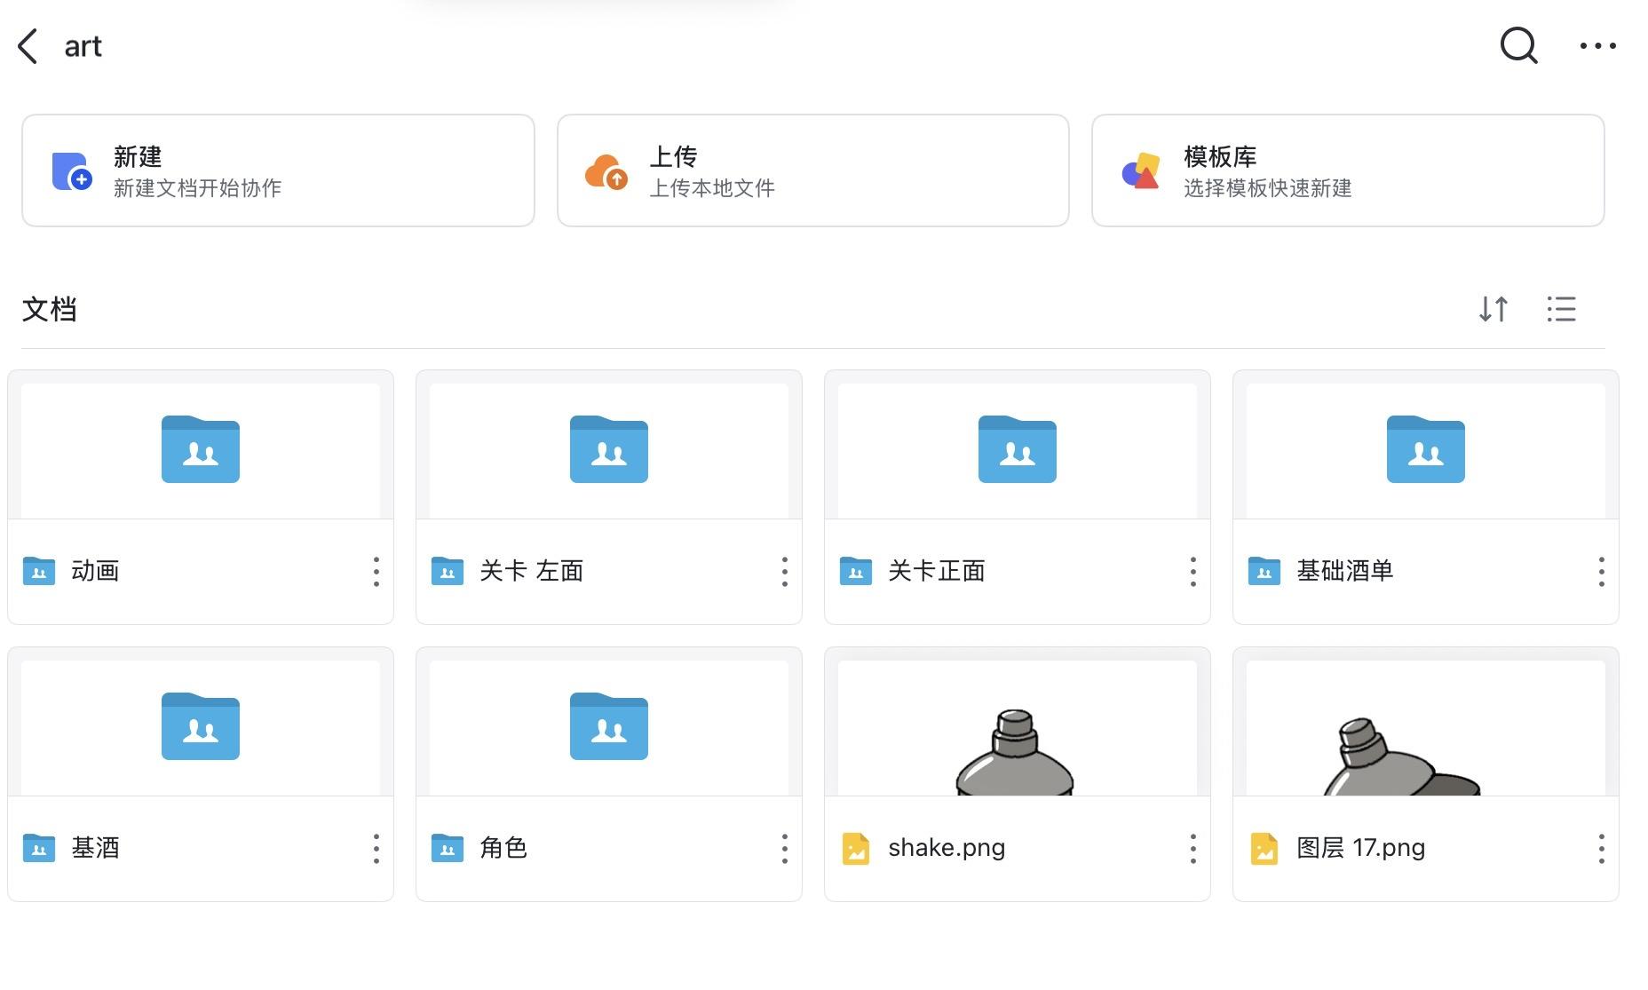The width and height of the screenshot is (1648, 990).
Task: Expand options menu for 关卡 左面
Action: (x=785, y=572)
